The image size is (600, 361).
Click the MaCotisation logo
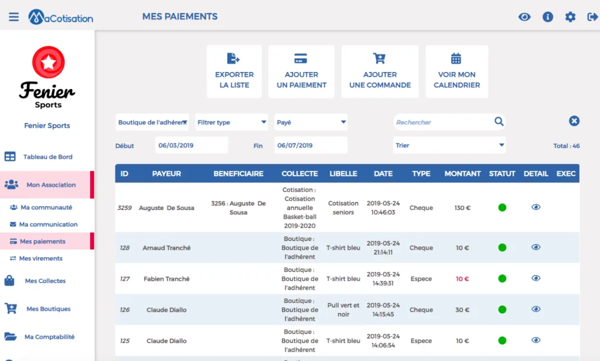(x=60, y=17)
